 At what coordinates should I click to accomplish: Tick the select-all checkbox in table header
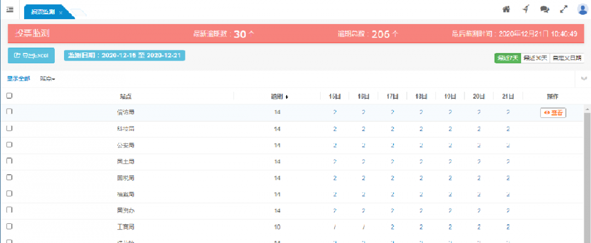[9, 96]
